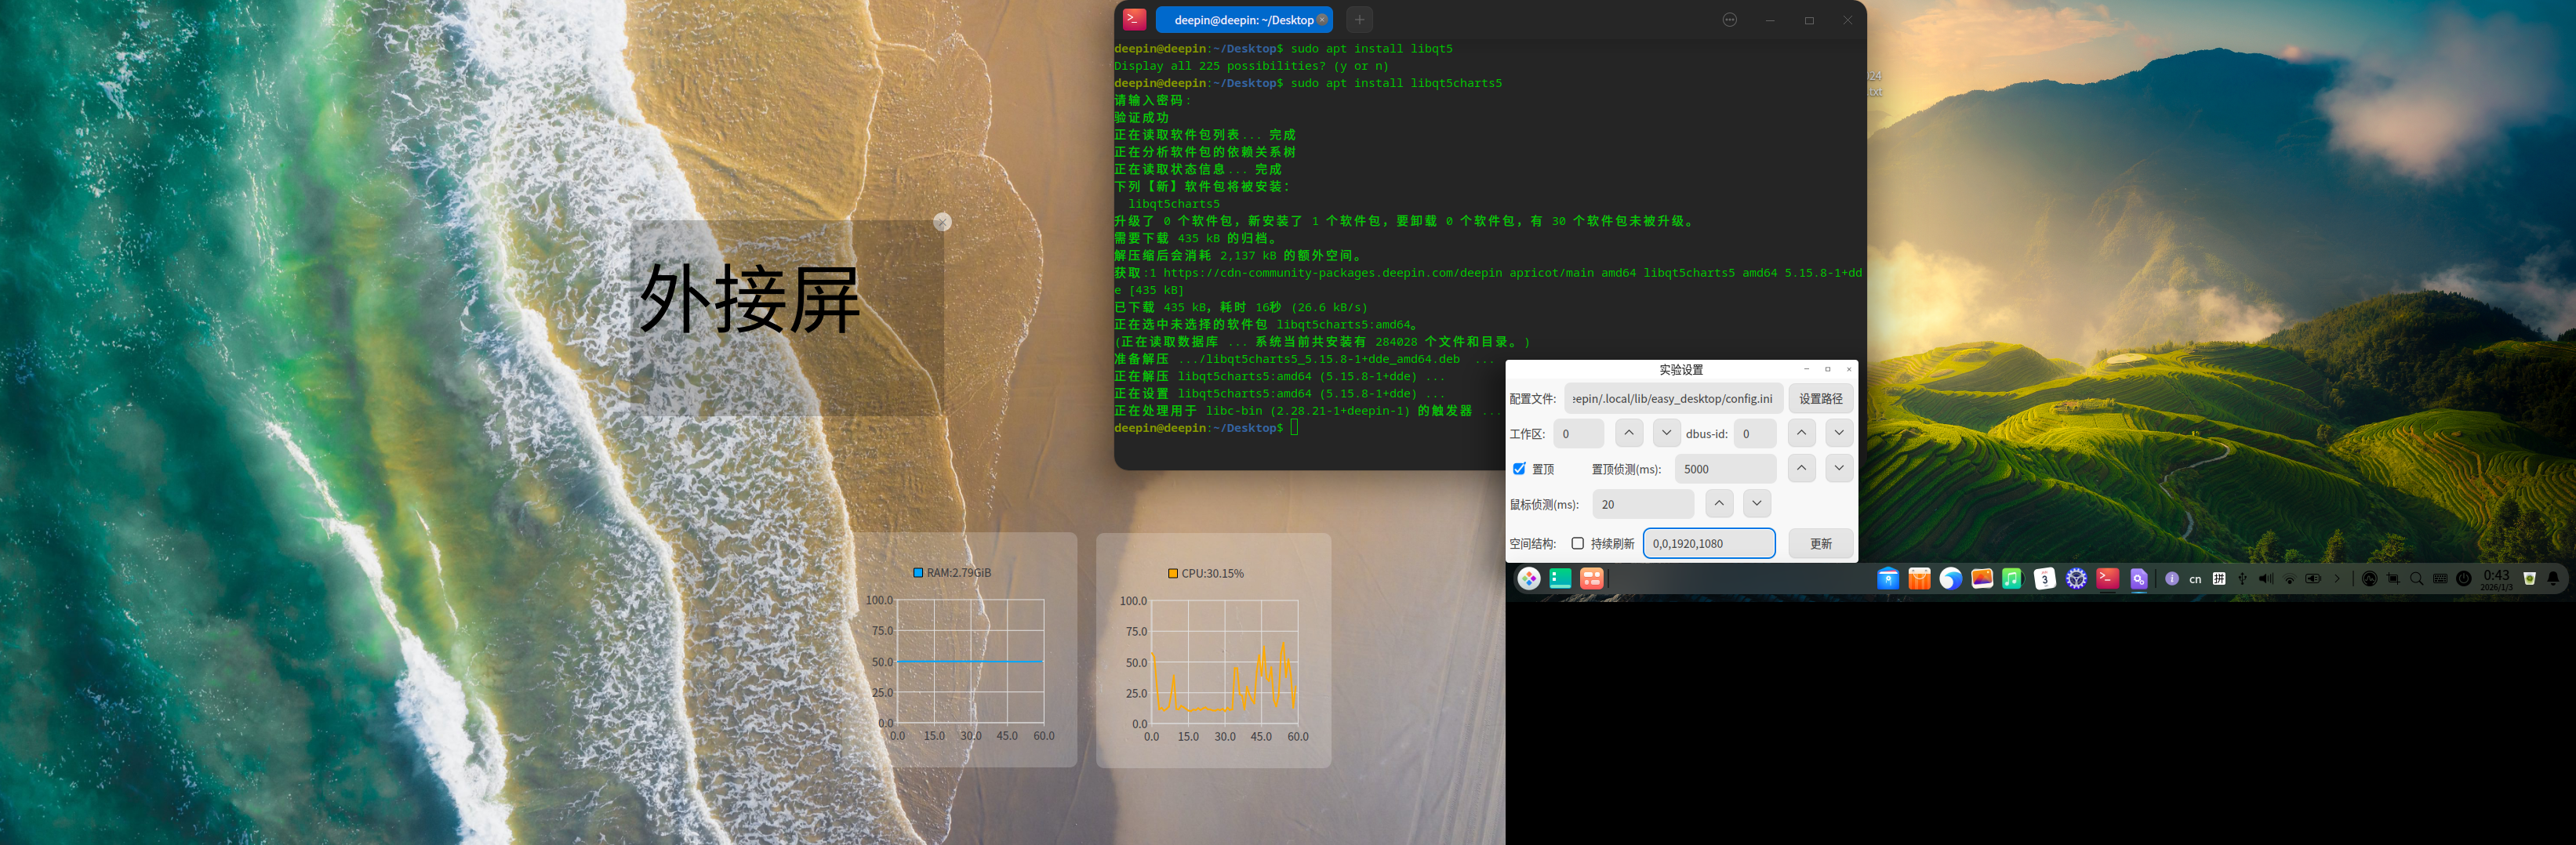Increase 置顶侦测 interval with up arrow
This screenshot has width=2576, height=845.
pos(1801,468)
